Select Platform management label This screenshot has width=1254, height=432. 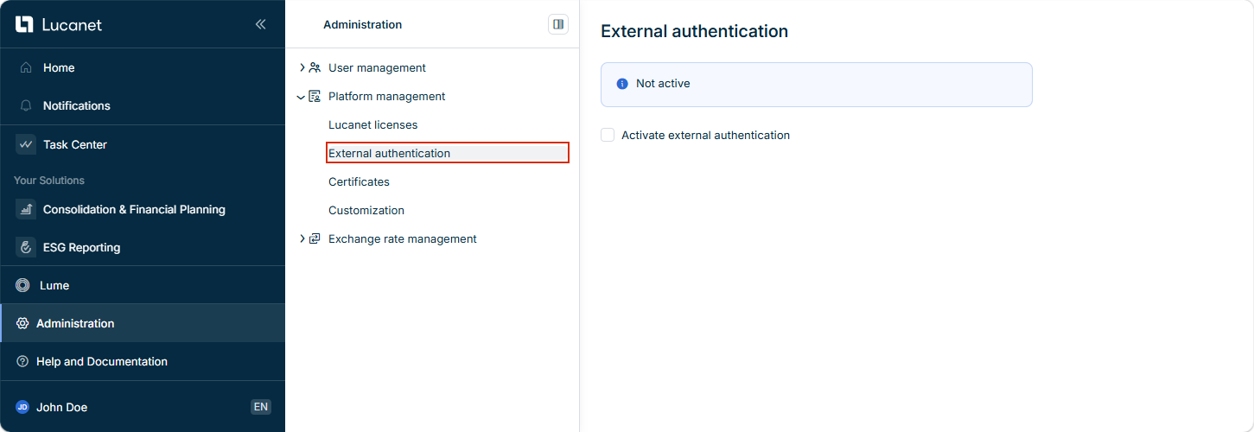coord(387,96)
